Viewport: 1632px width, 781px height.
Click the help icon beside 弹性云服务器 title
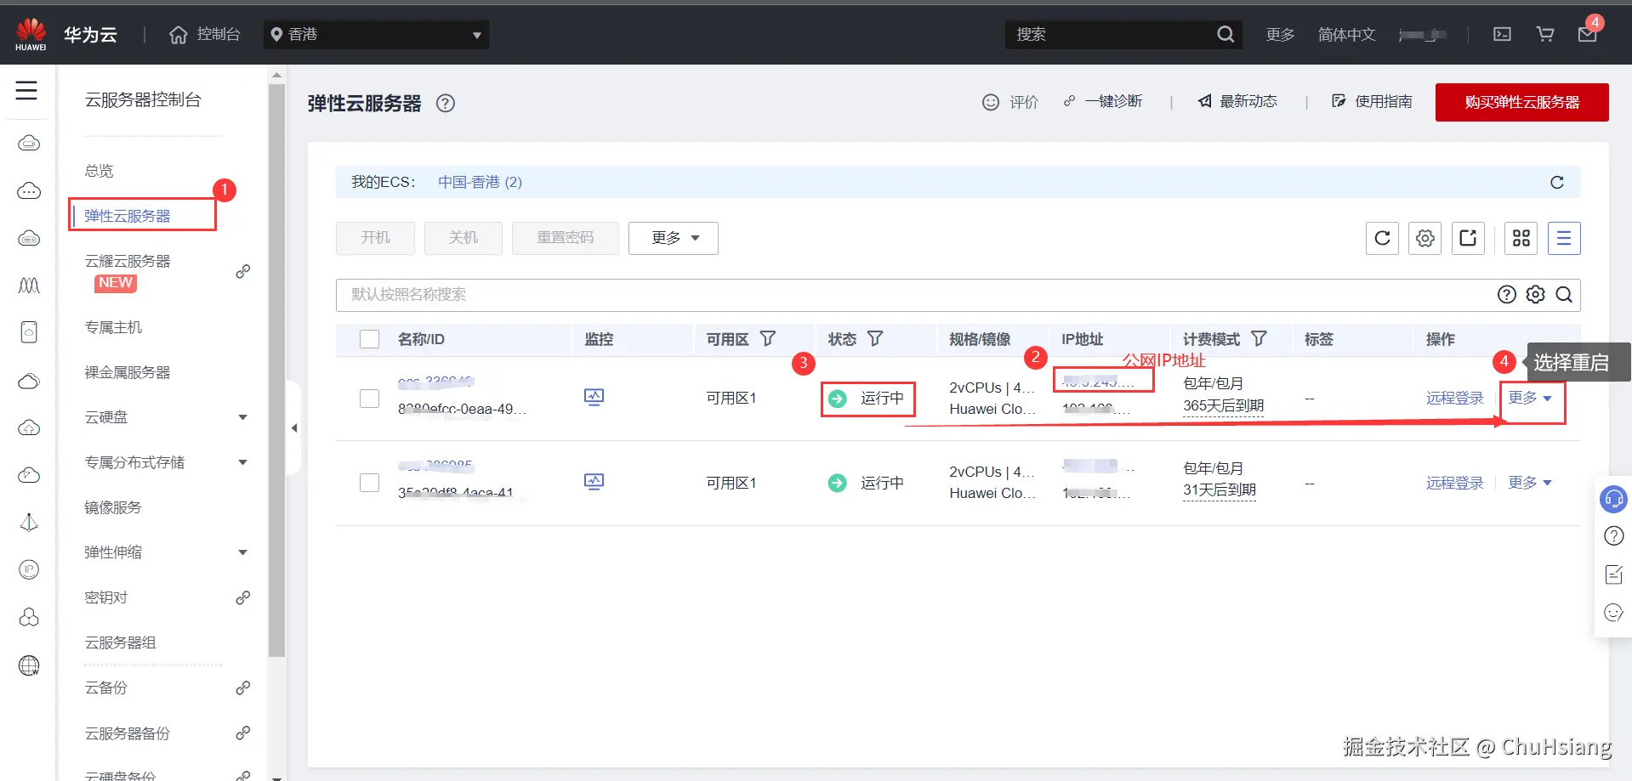click(446, 104)
